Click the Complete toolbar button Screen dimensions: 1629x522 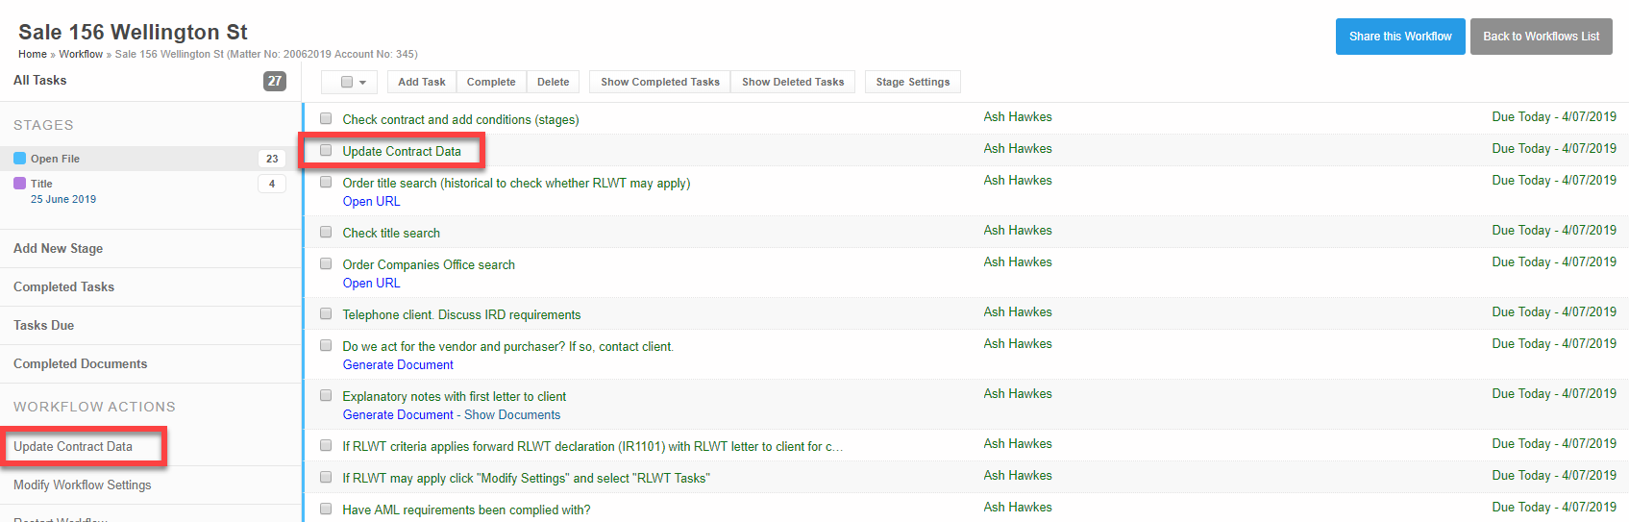[x=491, y=82]
